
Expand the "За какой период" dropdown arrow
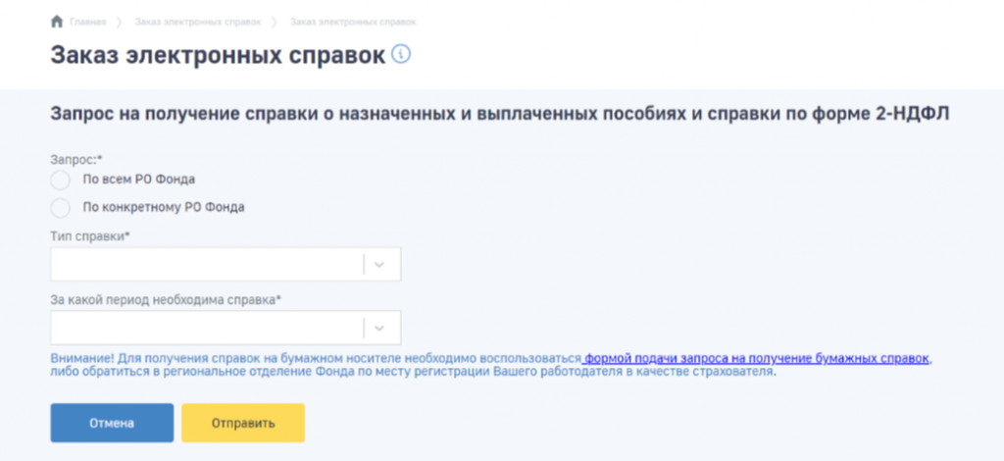pos(381,327)
